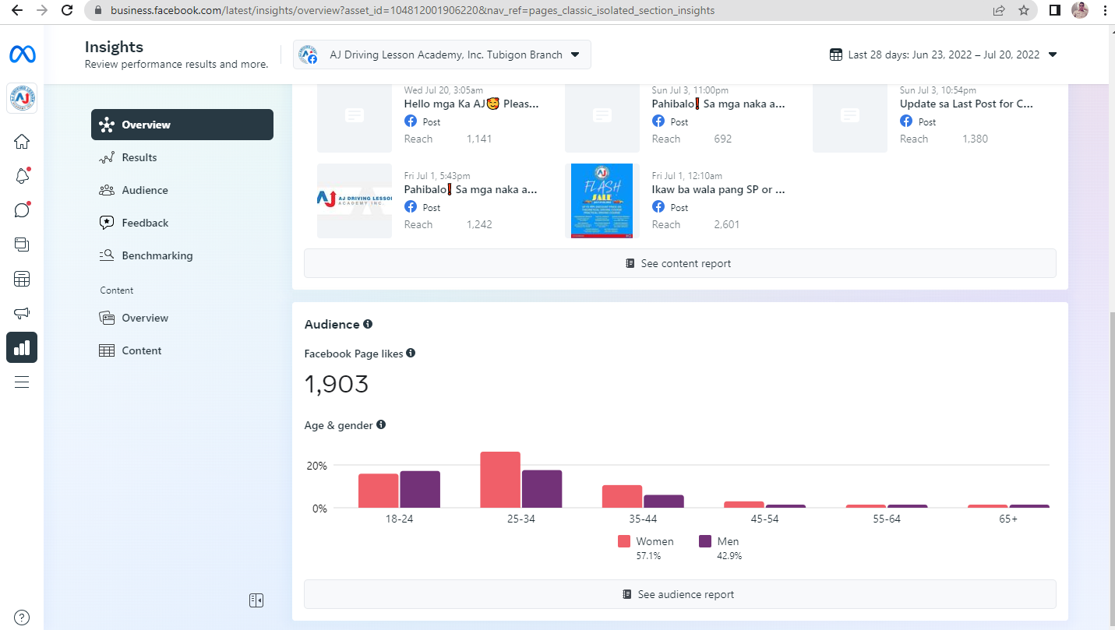Select the Insights bar chart icon
1115x630 pixels.
[22, 347]
